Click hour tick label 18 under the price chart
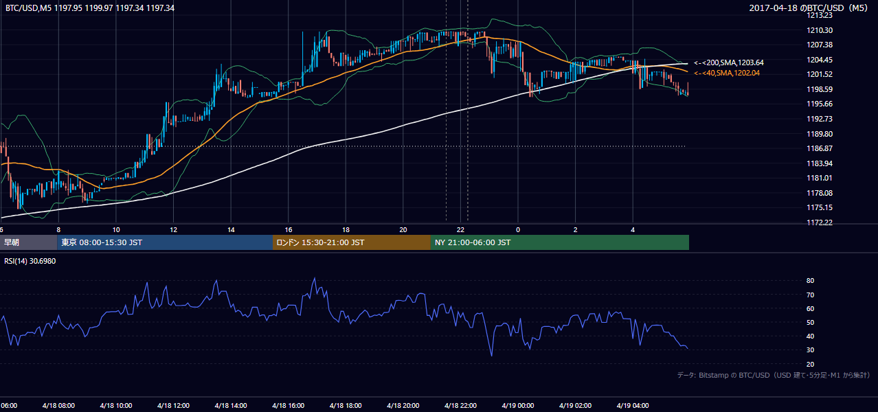This screenshot has height=412, width=878. (x=346, y=229)
